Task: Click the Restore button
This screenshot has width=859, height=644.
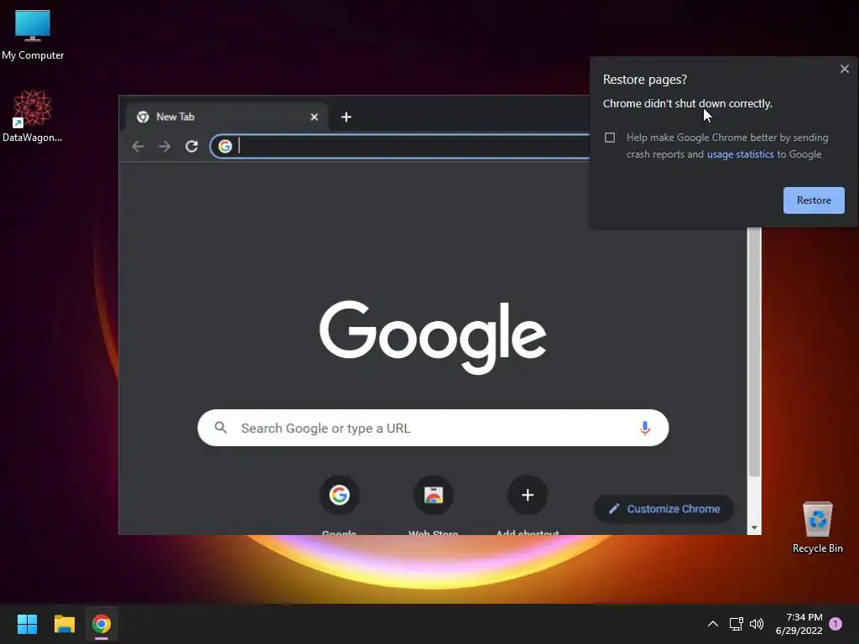Action: (x=814, y=200)
